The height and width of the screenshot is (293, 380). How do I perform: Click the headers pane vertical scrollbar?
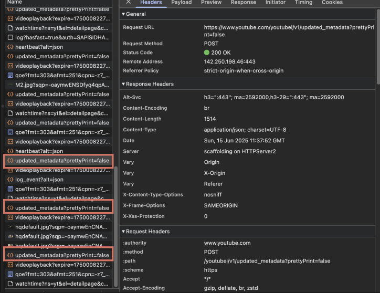[x=378, y=47]
